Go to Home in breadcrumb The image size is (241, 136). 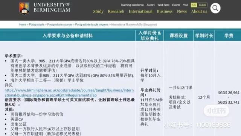[x=23, y=24]
